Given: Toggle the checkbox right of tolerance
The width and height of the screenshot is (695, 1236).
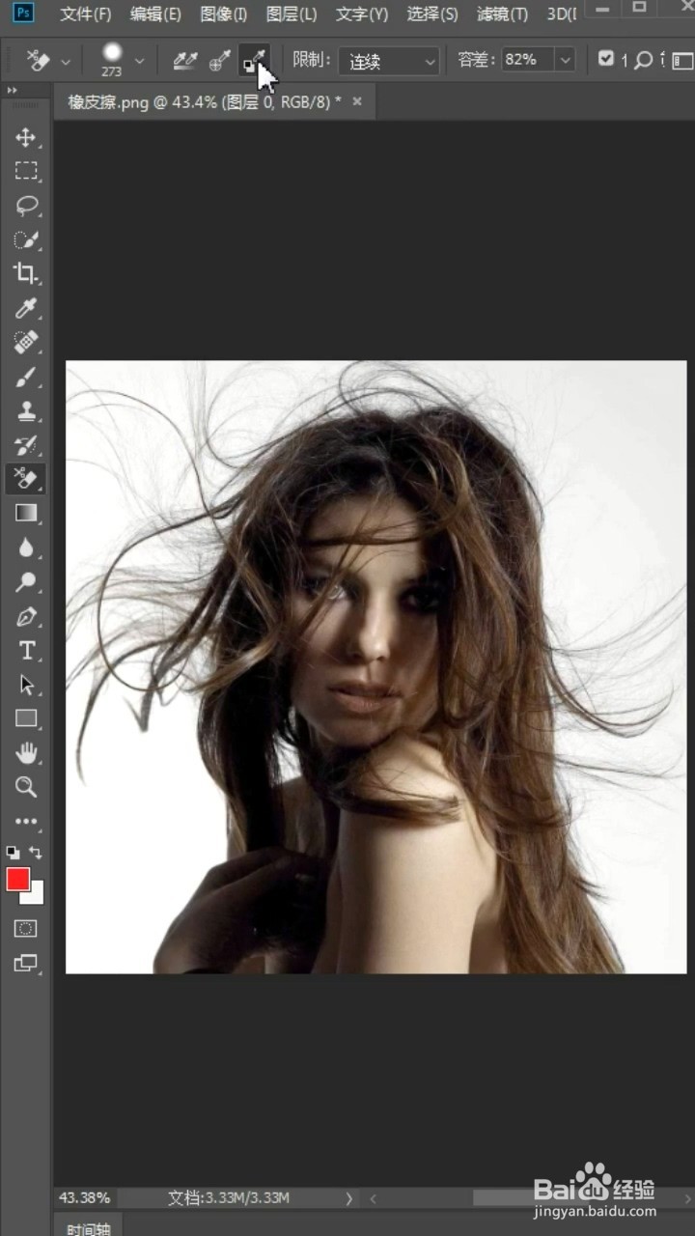Looking at the screenshot, I should pos(605,60).
